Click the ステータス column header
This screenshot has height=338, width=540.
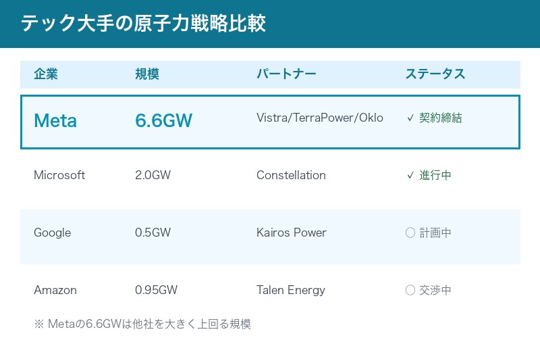tap(435, 74)
